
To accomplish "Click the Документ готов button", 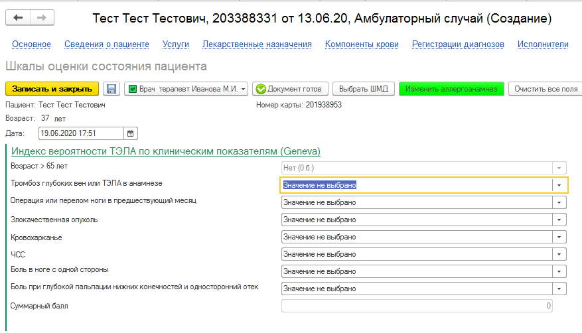I will tap(290, 89).
